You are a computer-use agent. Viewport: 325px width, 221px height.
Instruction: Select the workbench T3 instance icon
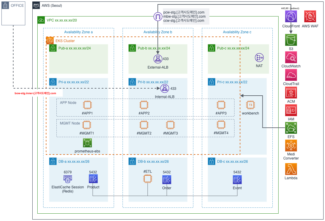[250, 105]
